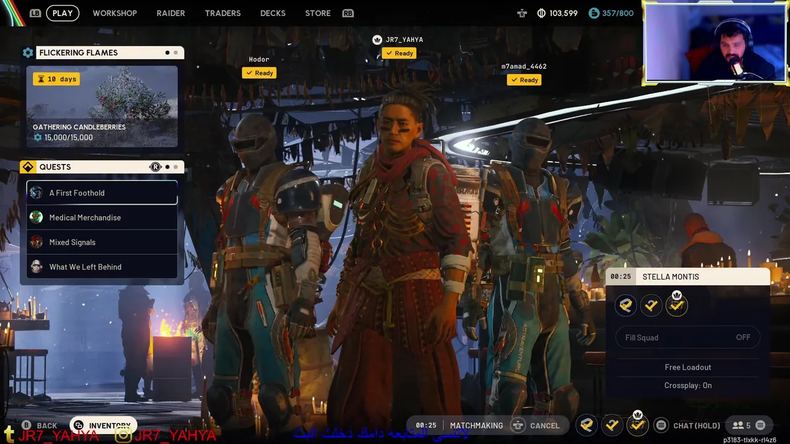Click crowned leader avatar in Stella Montis panel
This screenshot has height=444, width=790.
coord(676,305)
